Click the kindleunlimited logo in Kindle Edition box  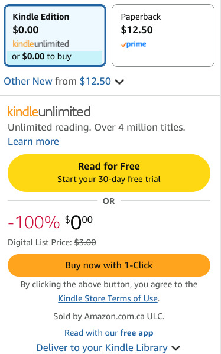point(41,44)
